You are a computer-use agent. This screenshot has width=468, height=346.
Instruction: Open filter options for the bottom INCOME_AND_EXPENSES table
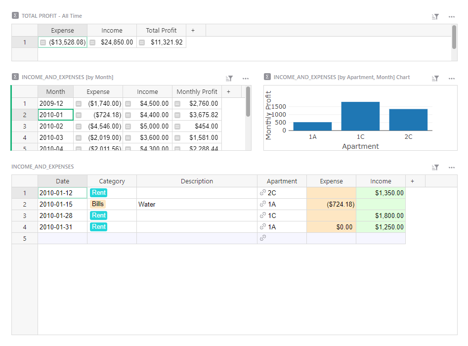pos(435,167)
